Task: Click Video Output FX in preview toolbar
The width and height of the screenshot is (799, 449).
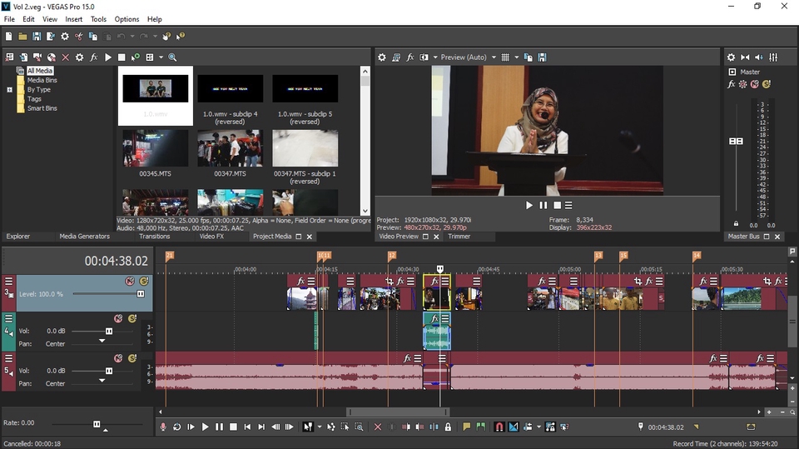Action: pyautogui.click(x=410, y=57)
